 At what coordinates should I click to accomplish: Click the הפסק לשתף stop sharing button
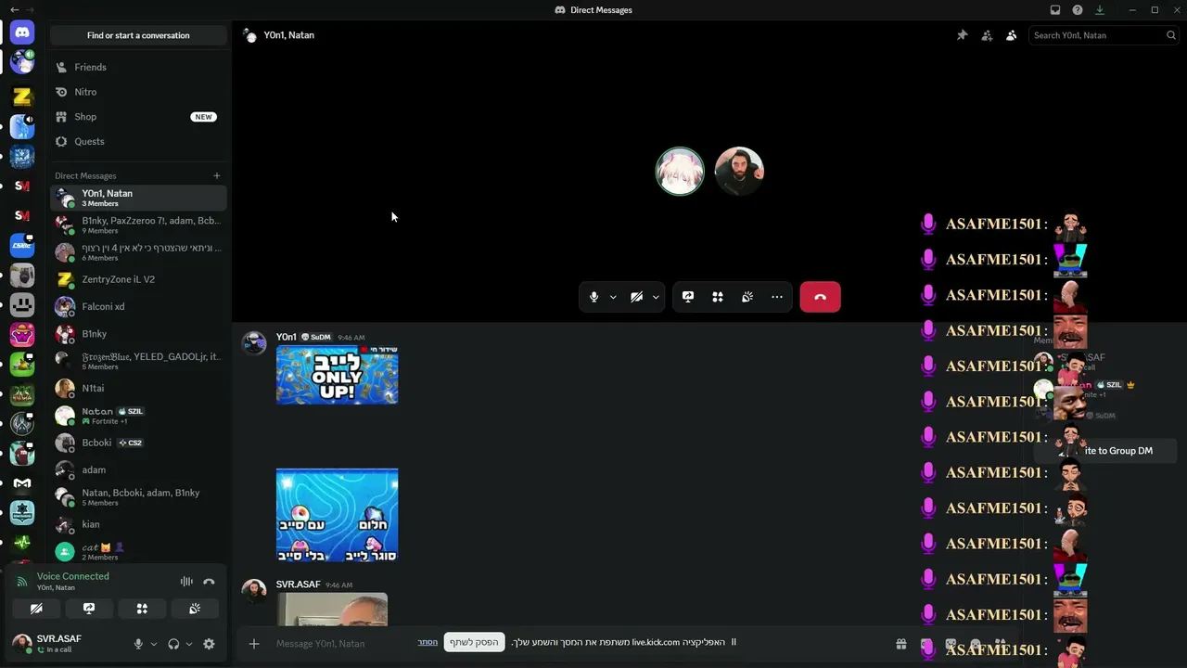point(474,642)
